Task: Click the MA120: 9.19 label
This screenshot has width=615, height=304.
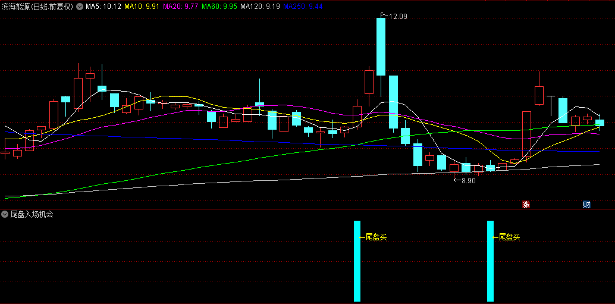Action: pyautogui.click(x=259, y=7)
